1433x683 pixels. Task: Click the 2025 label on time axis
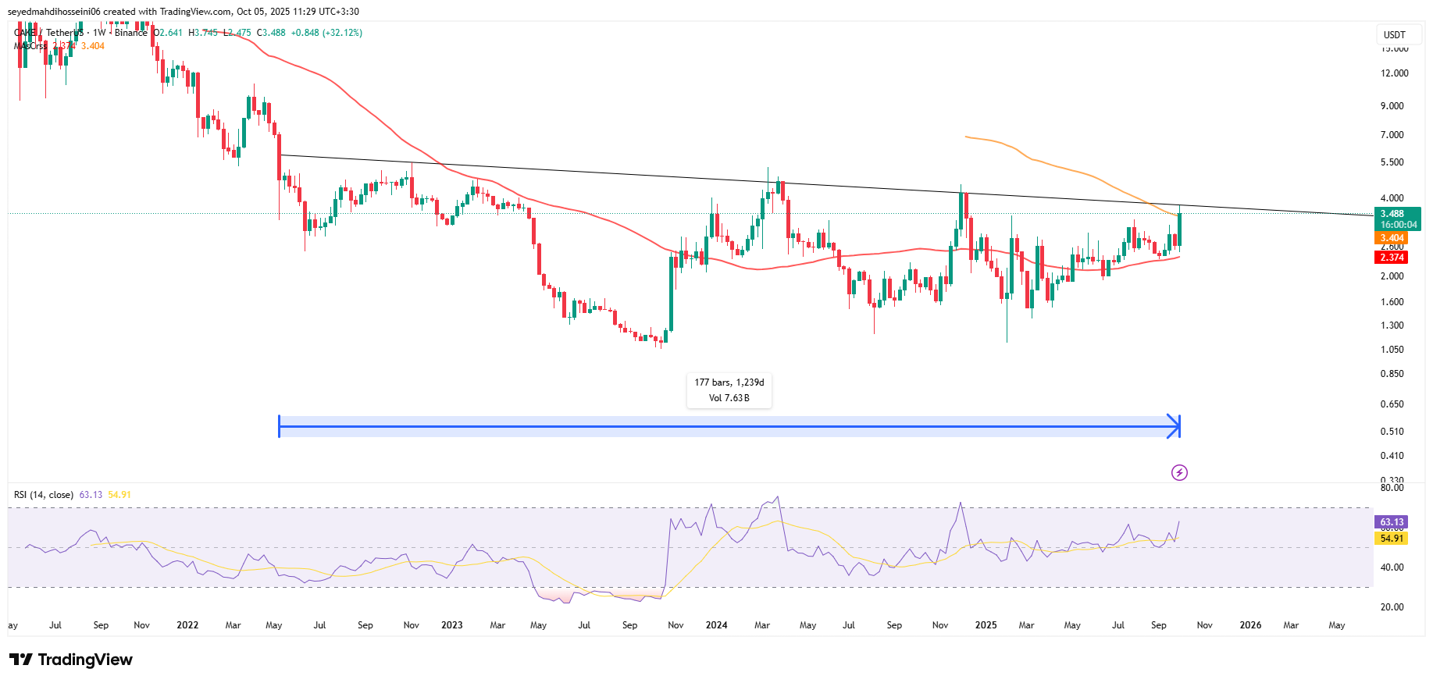click(986, 625)
